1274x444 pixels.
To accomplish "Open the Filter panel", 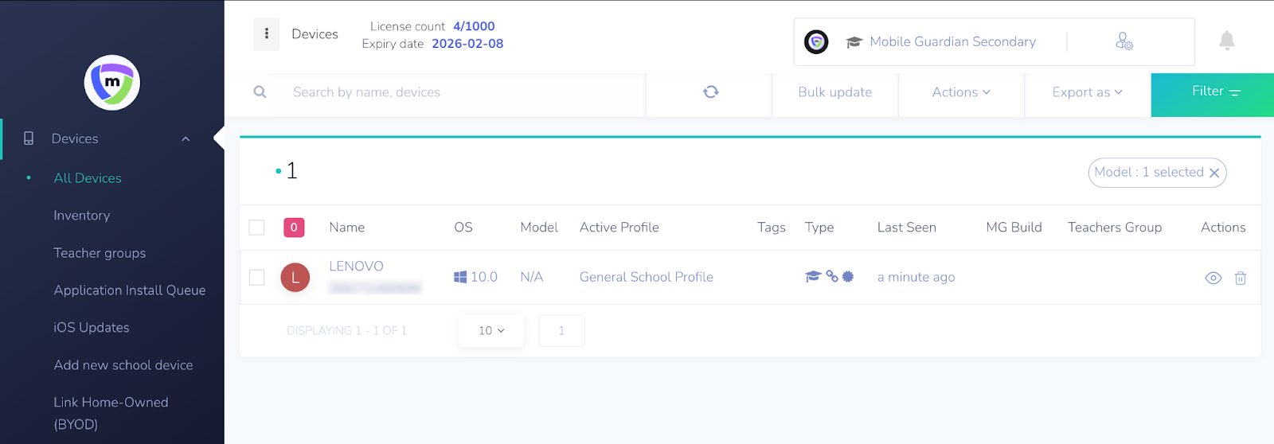I will pyautogui.click(x=1212, y=92).
